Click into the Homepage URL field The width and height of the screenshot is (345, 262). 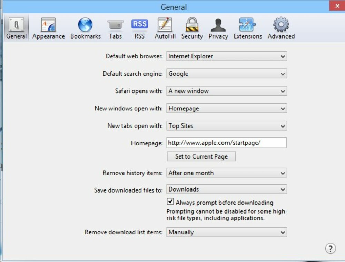[x=227, y=143]
